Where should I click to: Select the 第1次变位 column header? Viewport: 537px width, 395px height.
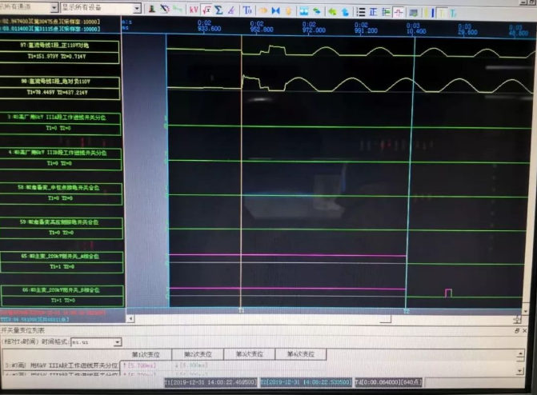pos(142,353)
